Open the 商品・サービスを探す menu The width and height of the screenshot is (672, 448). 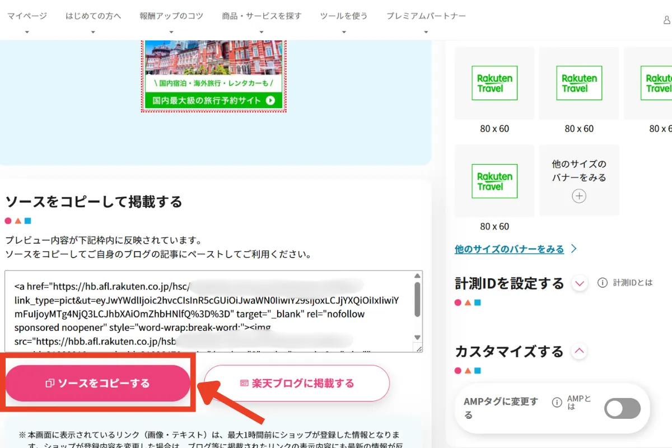point(262,16)
